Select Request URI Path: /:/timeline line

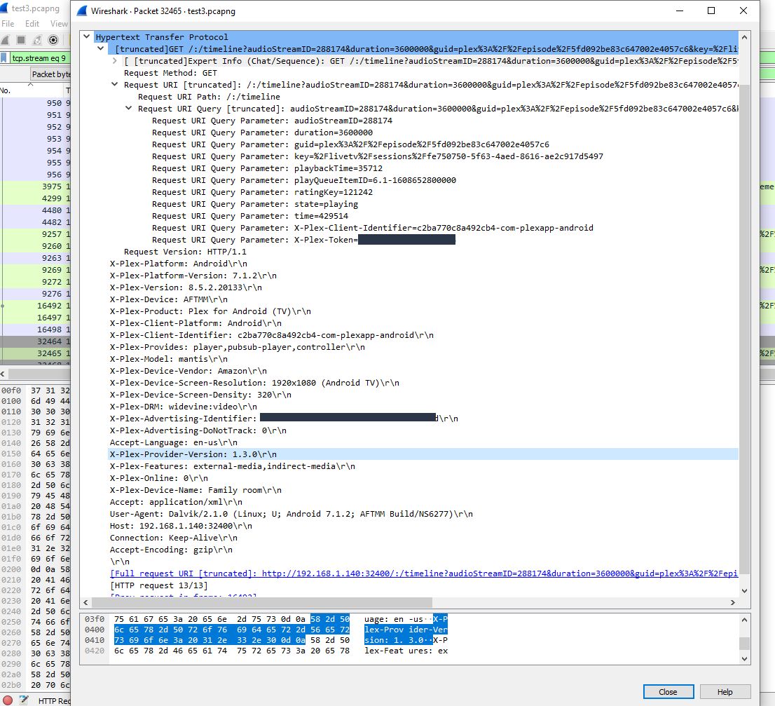209,97
